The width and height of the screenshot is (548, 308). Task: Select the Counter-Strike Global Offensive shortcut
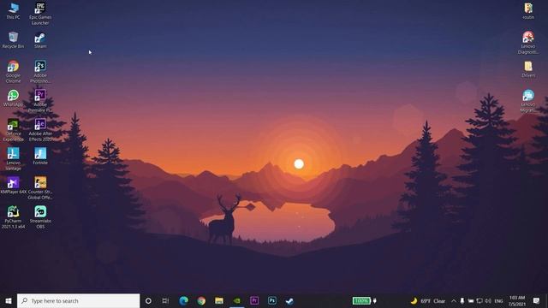(40, 188)
